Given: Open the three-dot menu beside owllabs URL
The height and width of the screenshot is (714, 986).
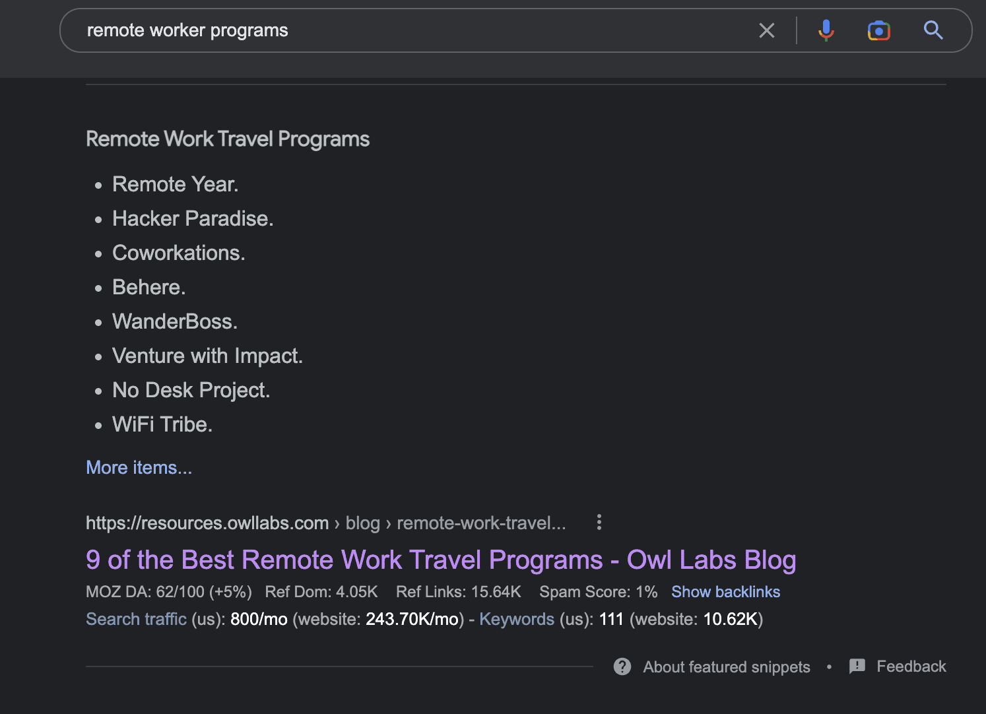Looking at the screenshot, I should pyautogui.click(x=599, y=523).
